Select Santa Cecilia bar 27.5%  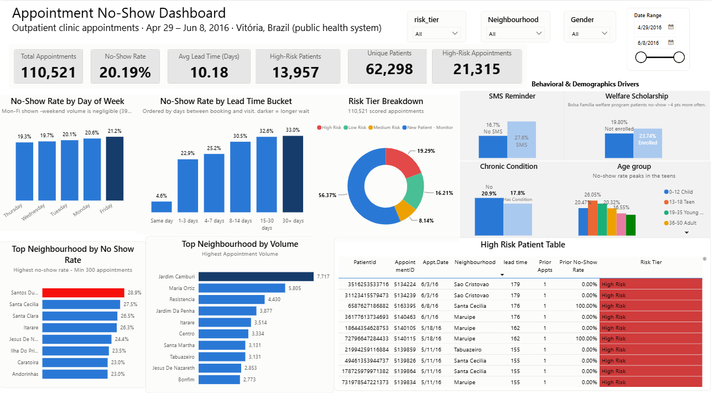pyautogui.click(x=81, y=304)
